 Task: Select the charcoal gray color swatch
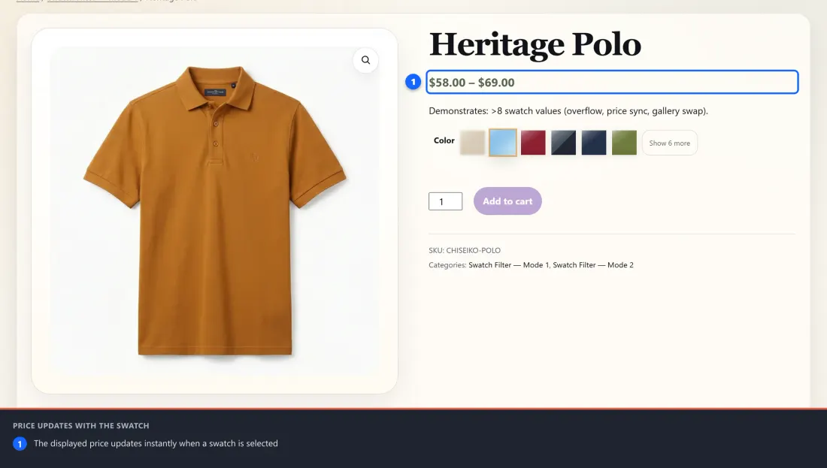(563, 143)
